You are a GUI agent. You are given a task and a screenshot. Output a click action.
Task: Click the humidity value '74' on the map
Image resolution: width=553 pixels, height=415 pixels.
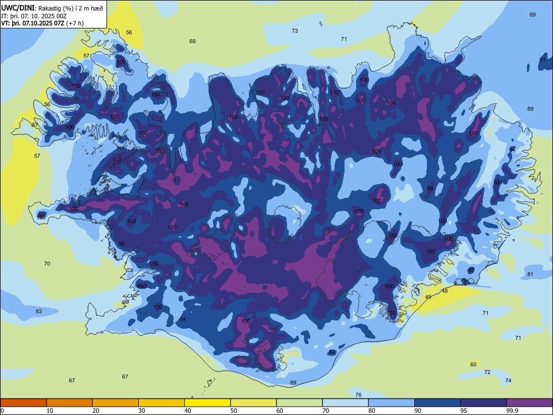(508, 381)
